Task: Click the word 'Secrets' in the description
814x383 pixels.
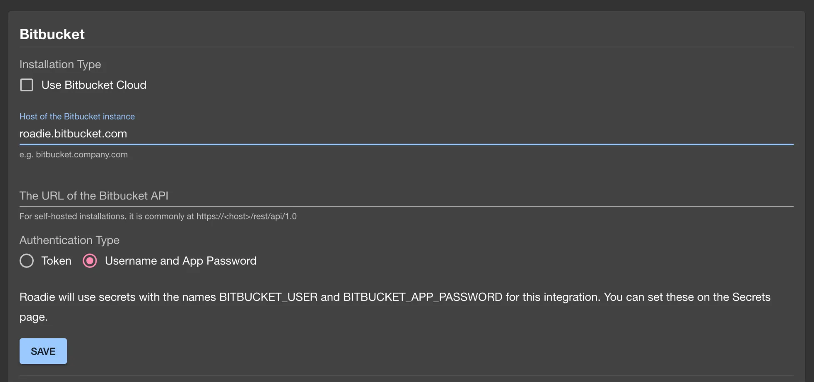Action: pyautogui.click(x=751, y=297)
